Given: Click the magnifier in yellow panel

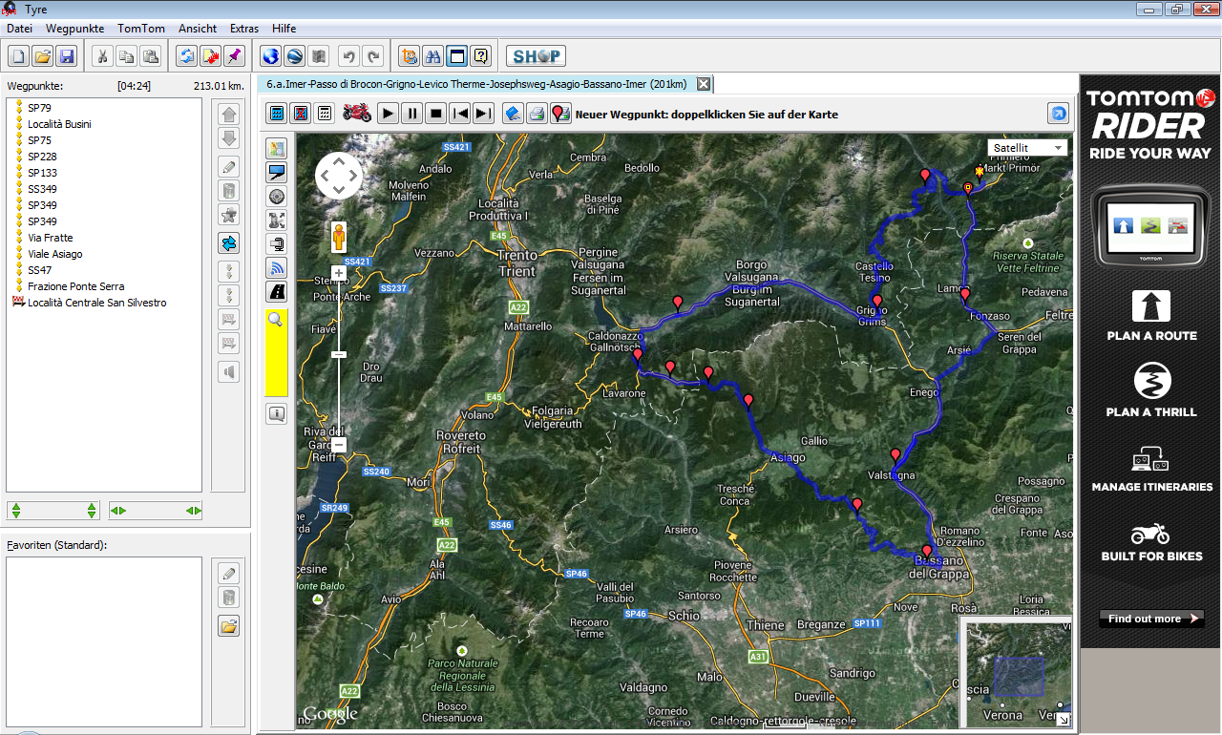Looking at the screenshot, I should (x=276, y=321).
